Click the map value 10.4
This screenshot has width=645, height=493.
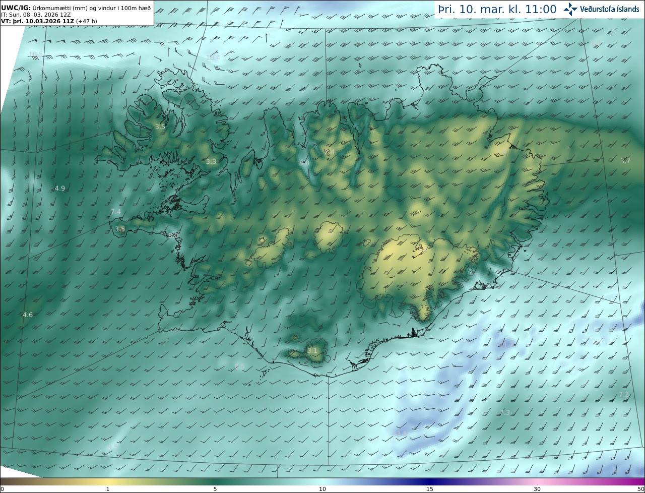[213, 58]
